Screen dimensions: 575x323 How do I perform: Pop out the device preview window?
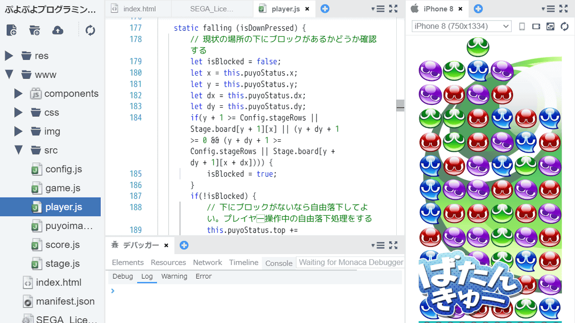coord(550,26)
